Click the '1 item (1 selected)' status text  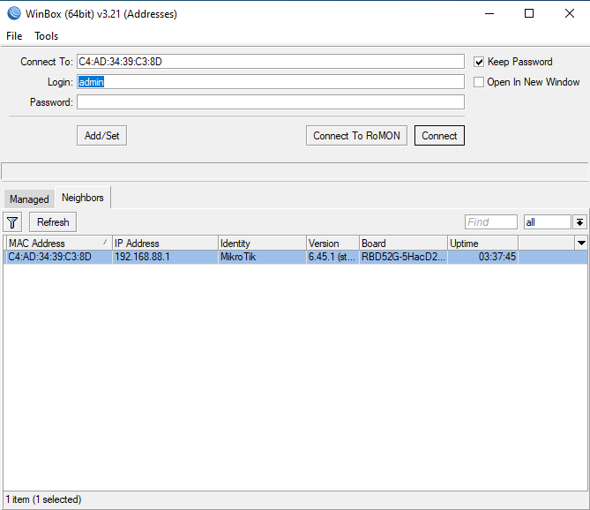43,499
